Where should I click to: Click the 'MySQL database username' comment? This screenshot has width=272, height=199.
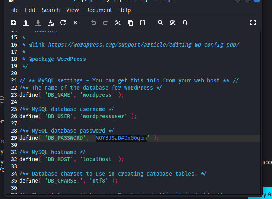pos(67,109)
